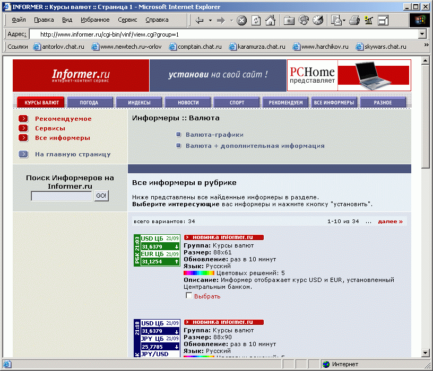This screenshot has width=433, height=371.
Task: Click the Informer.ru logo banner
Action: pyautogui.click(x=81, y=75)
